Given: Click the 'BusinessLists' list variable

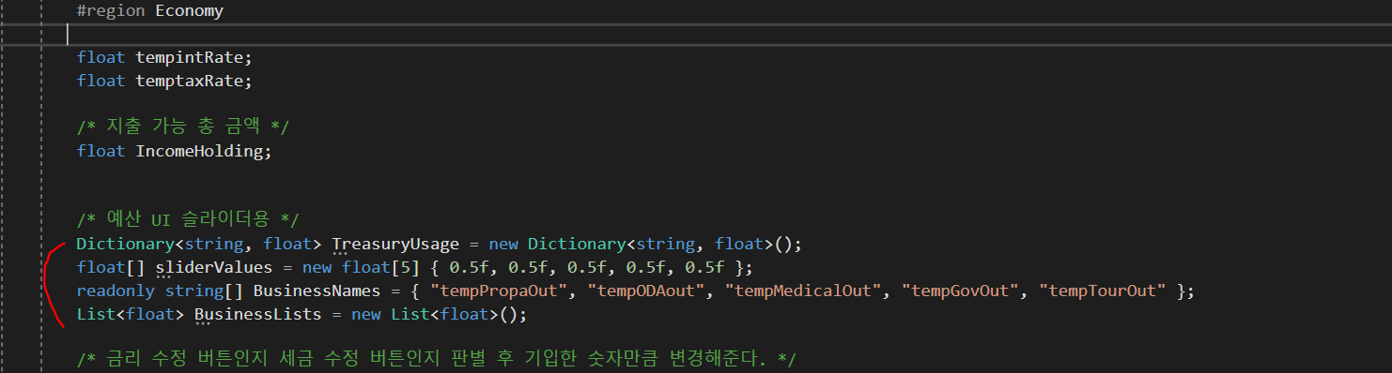Looking at the screenshot, I should (257, 315).
